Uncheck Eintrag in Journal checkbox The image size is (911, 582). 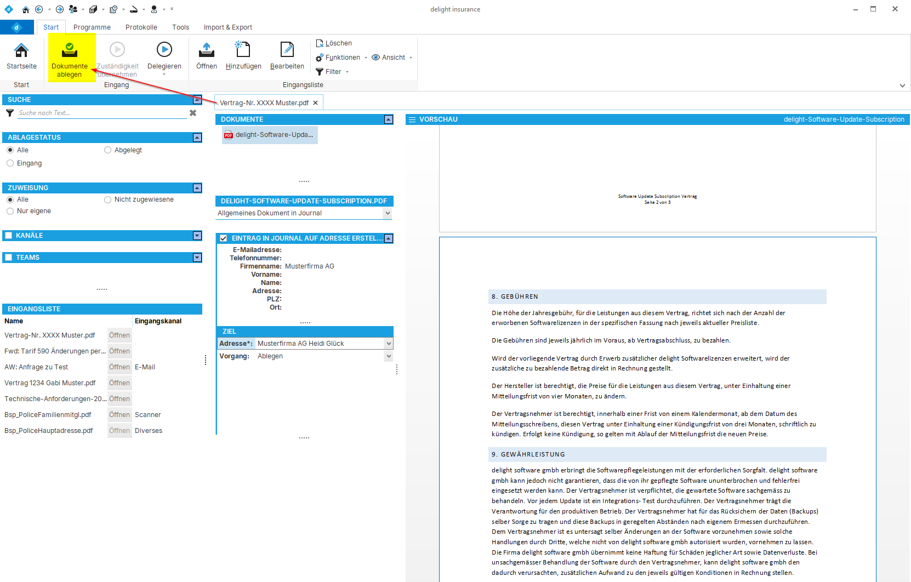tap(224, 238)
